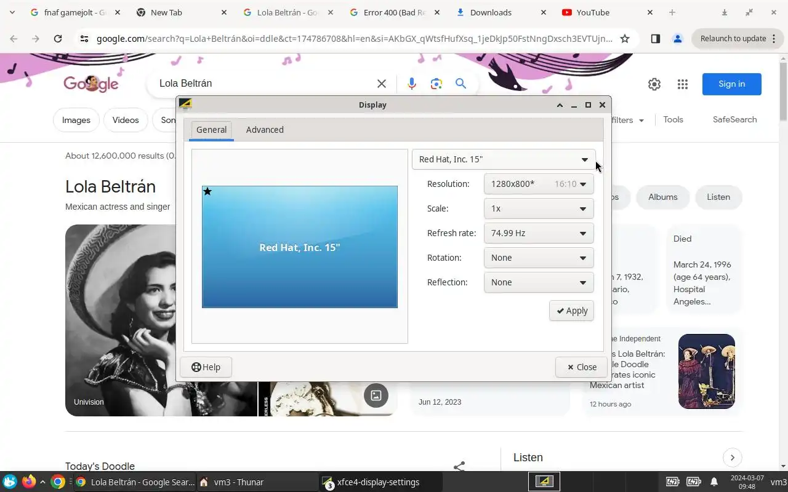Reload the current page

pyautogui.click(x=58, y=39)
